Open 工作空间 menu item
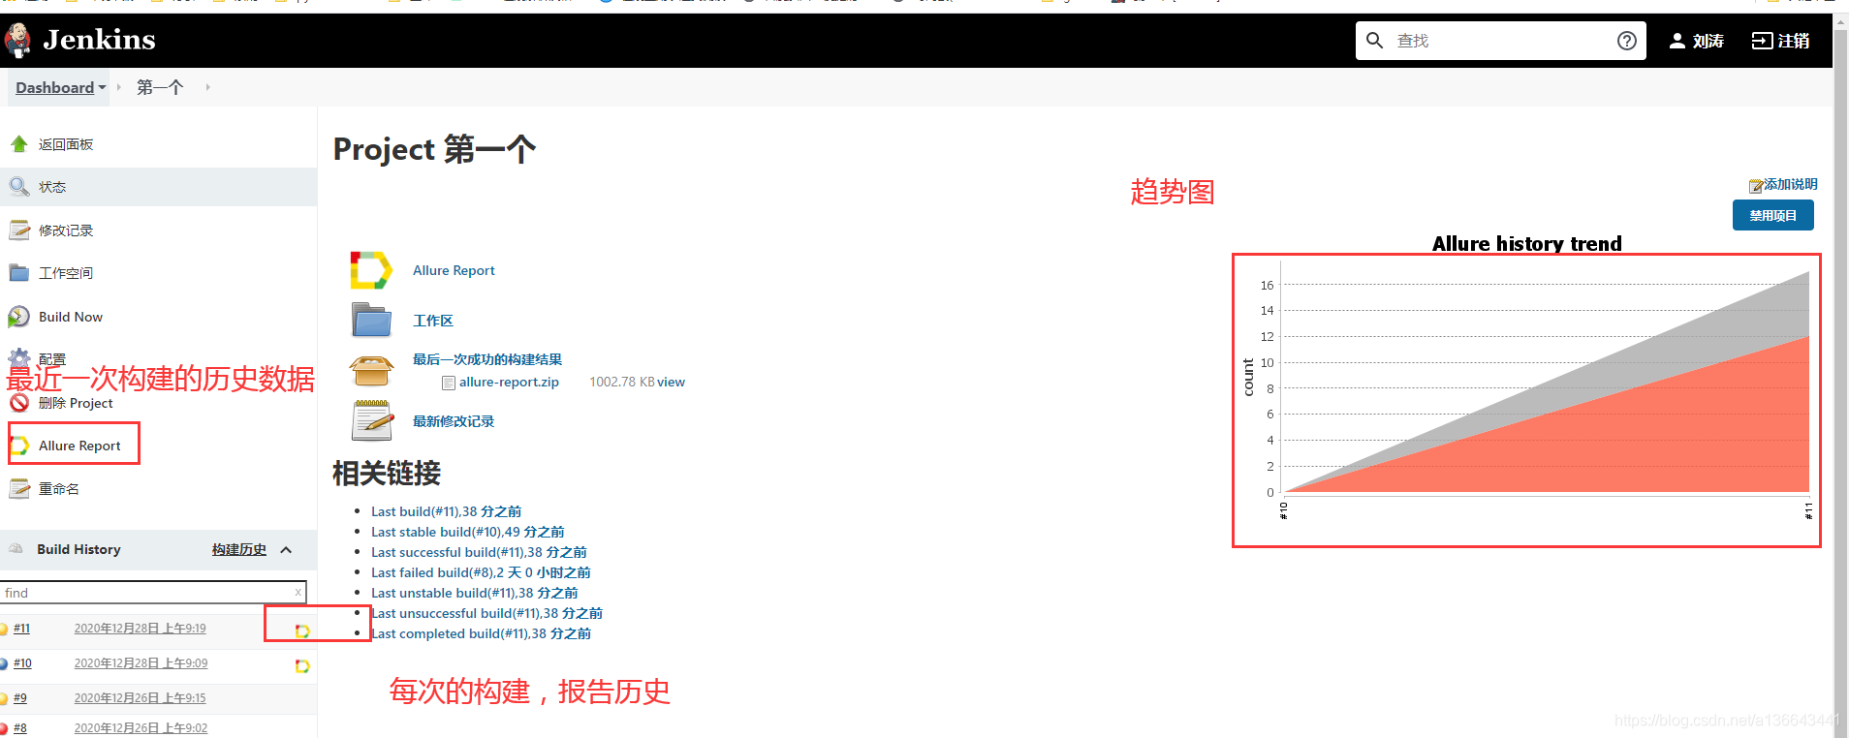This screenshot has height=738, width=1849. (66, 273)
